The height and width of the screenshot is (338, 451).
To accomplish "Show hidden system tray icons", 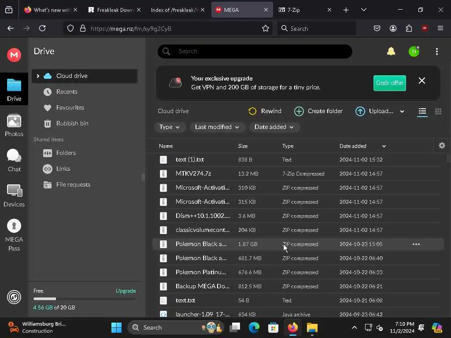I will 355,327.
